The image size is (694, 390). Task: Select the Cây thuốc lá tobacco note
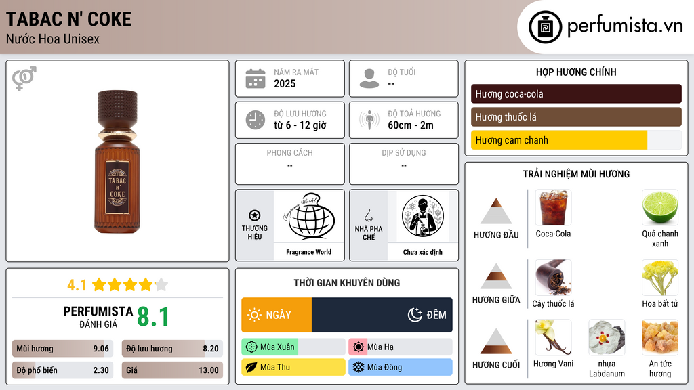tap(553, 277)
